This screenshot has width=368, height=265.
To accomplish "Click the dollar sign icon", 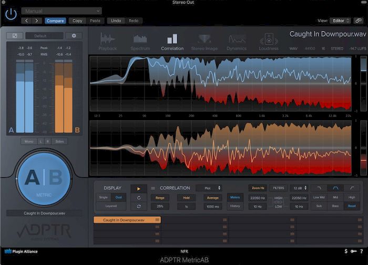I will click(346, 251).
